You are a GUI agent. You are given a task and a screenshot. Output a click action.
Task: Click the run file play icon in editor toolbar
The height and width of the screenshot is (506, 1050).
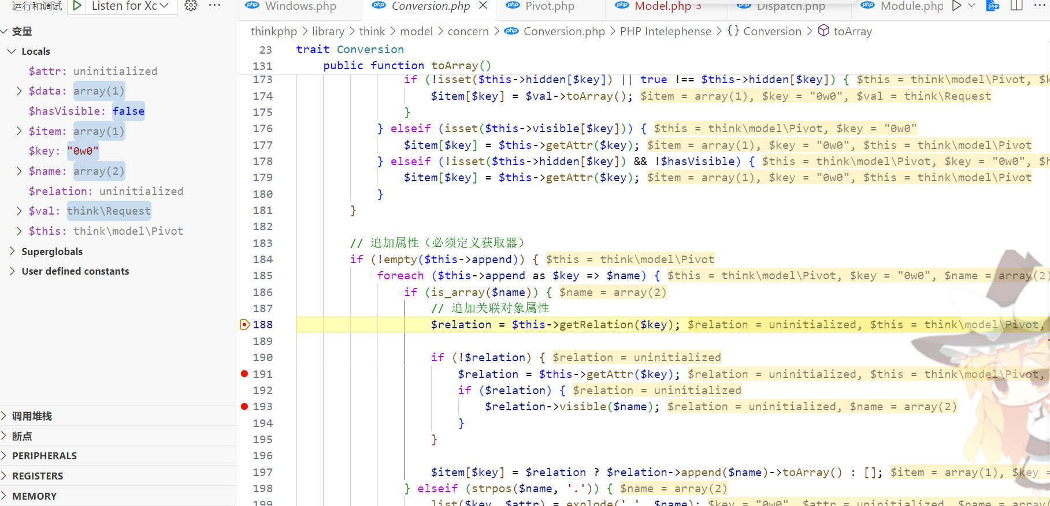click(956, 6)
